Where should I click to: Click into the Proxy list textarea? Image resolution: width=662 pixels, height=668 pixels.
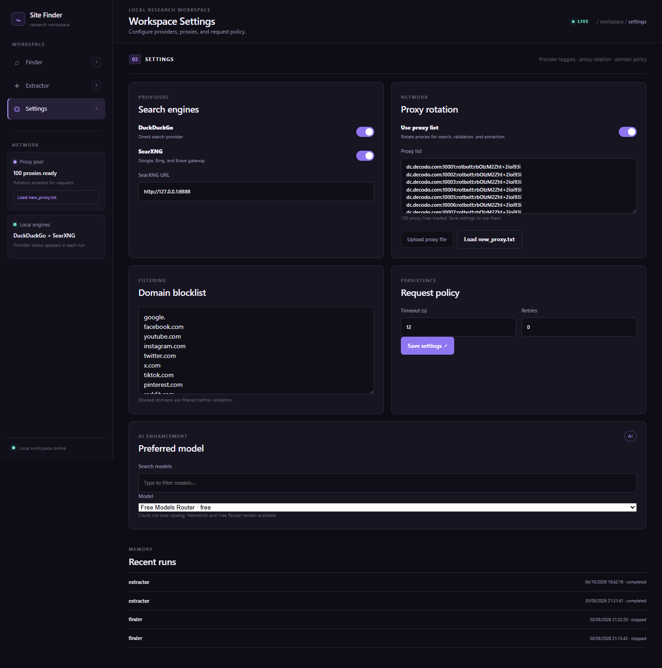[x=519, y=186]
